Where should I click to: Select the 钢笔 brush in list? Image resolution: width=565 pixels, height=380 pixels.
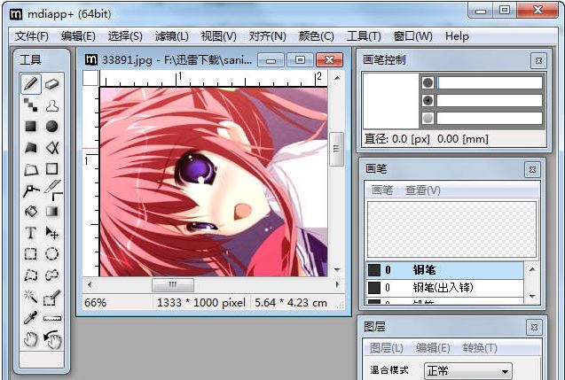click(x=445, y=270)
